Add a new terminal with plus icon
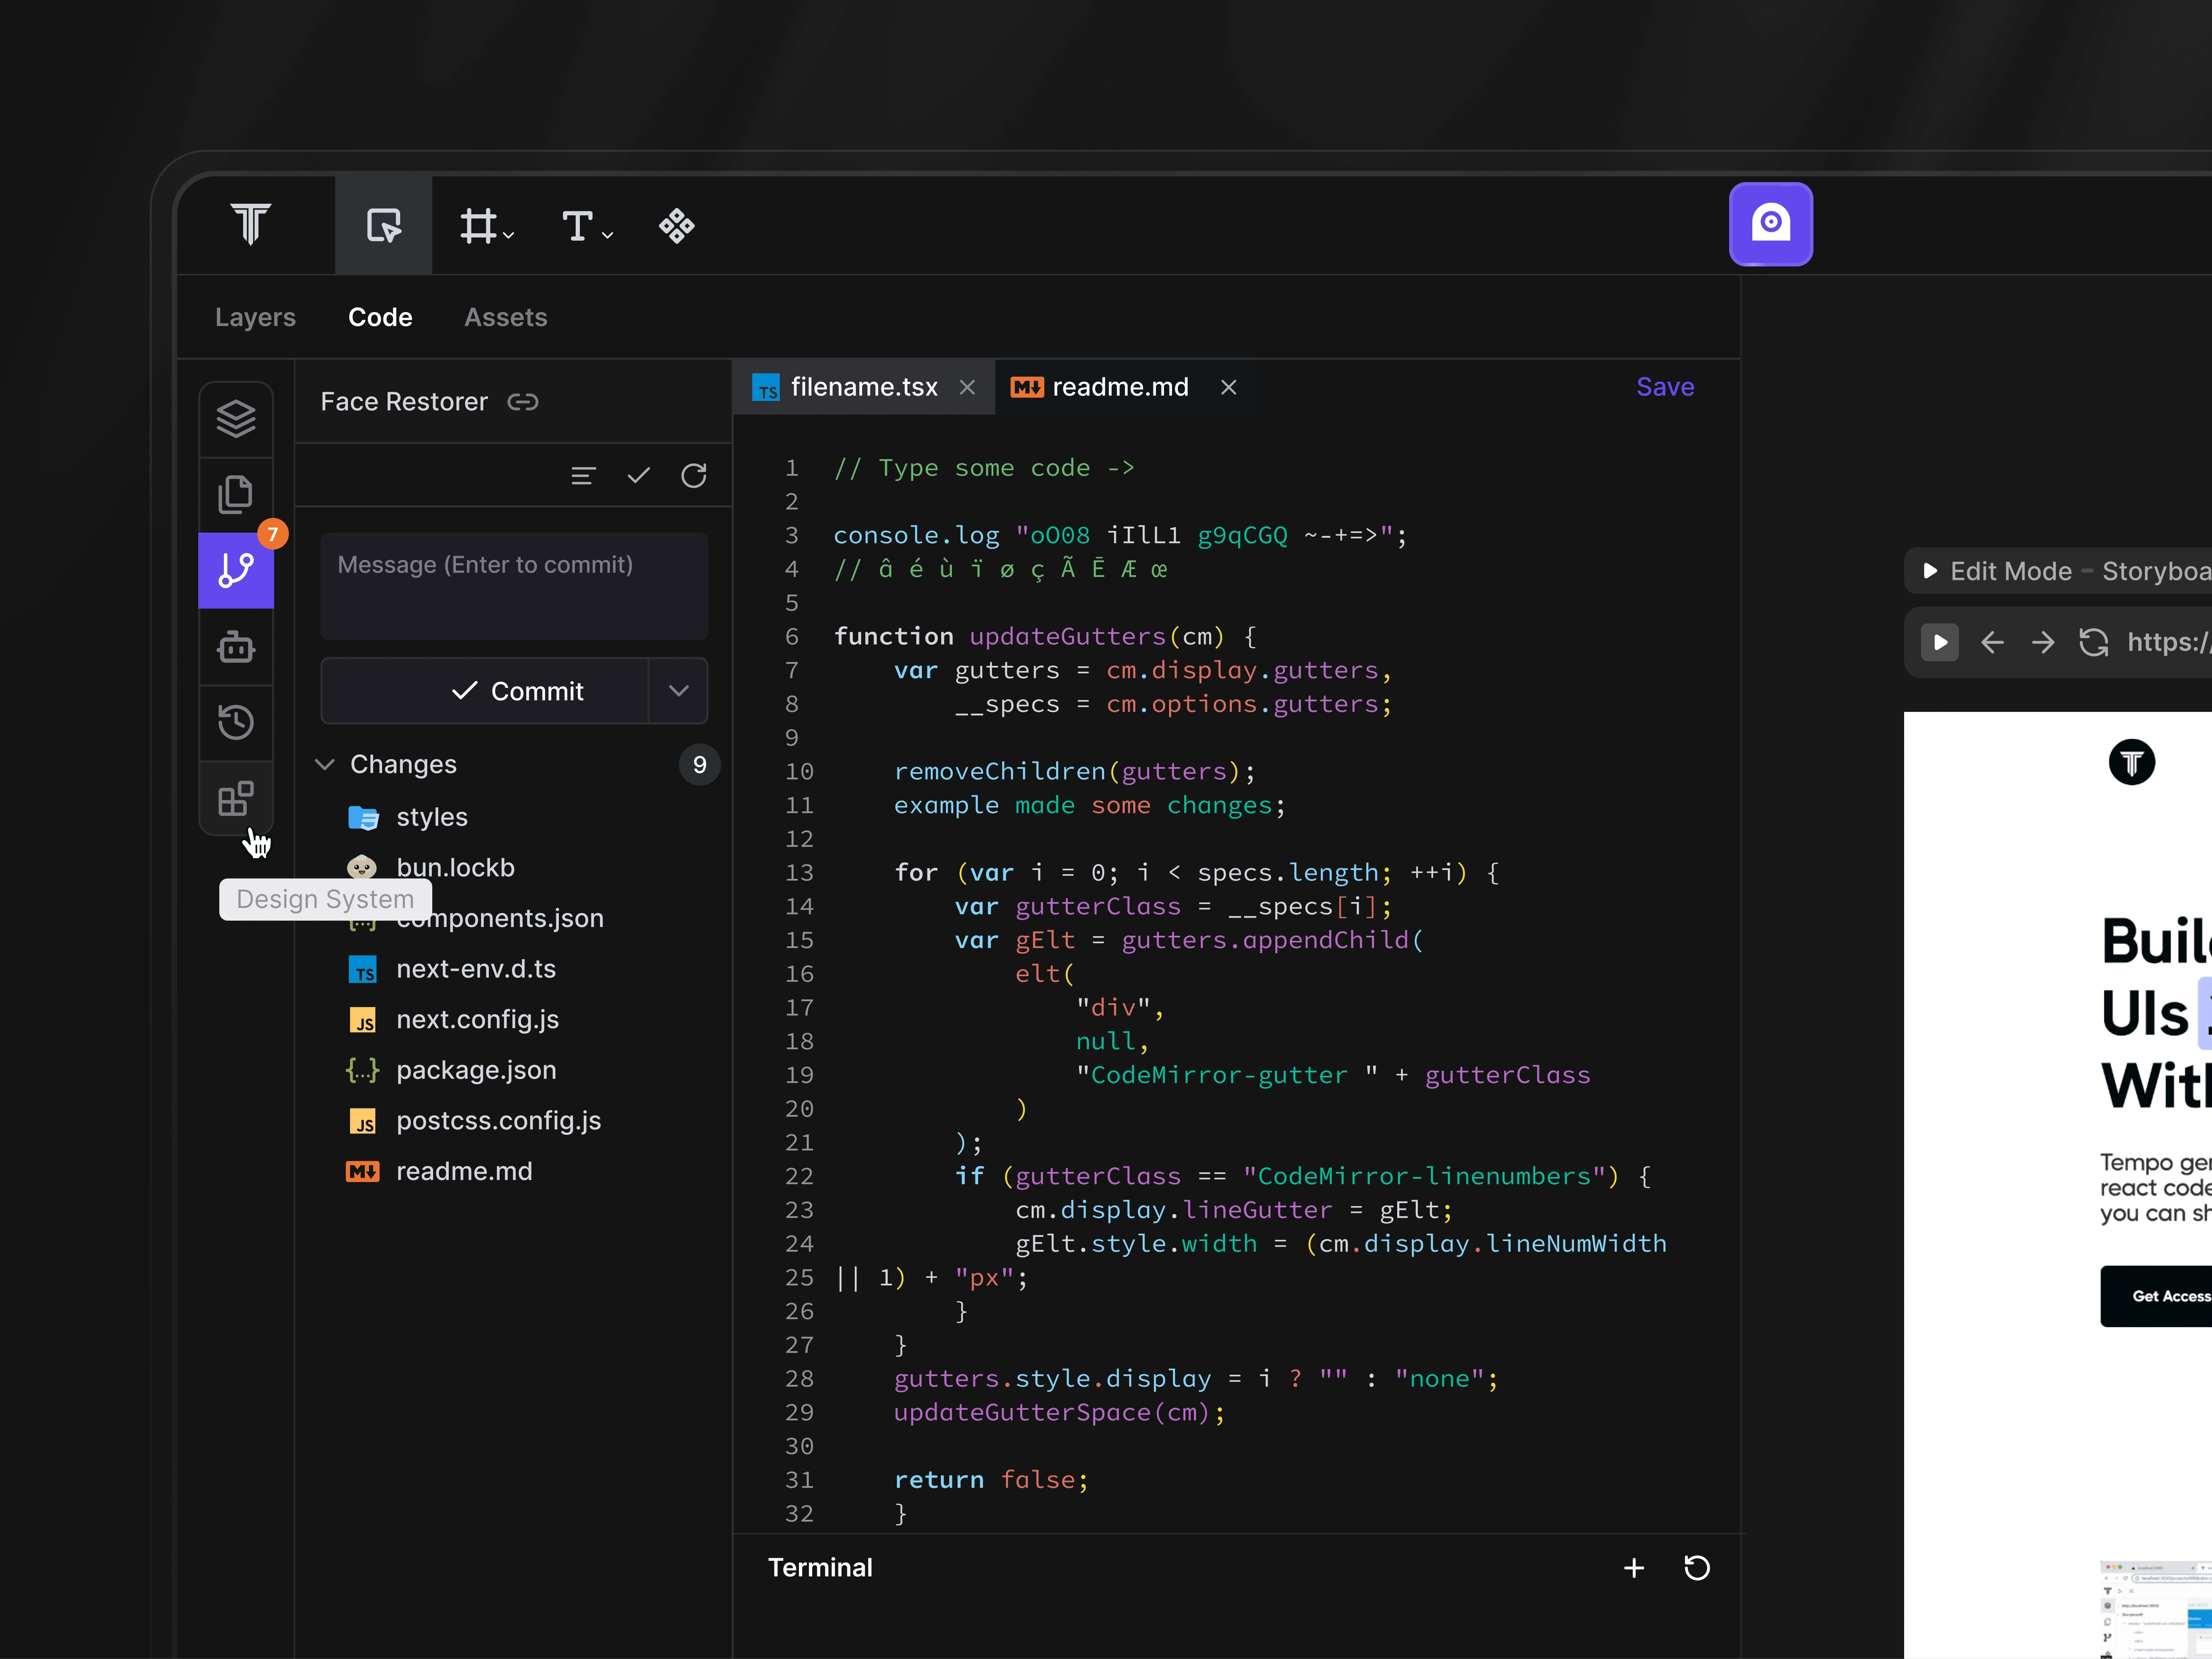Image resolution: width=2212 pixels, height=1659 pixels. click(x=1634, y=1568)
